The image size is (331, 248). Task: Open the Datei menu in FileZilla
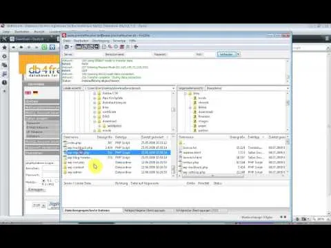(67, 41)
